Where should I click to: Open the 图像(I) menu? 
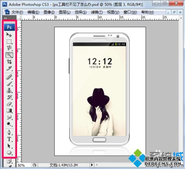click(x=49, y=12)
